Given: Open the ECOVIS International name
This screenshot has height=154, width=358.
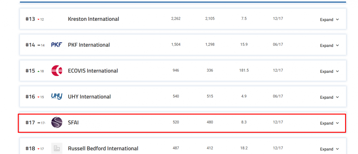Looking at the screenshot, I should (x=93, y=71).
